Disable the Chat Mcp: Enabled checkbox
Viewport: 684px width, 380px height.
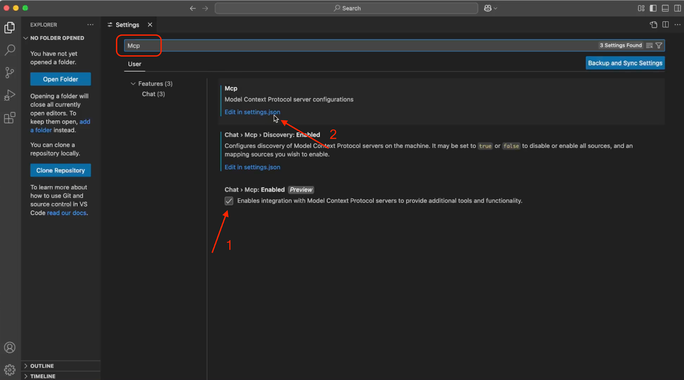pyautogui.click(x=229, y=201)
